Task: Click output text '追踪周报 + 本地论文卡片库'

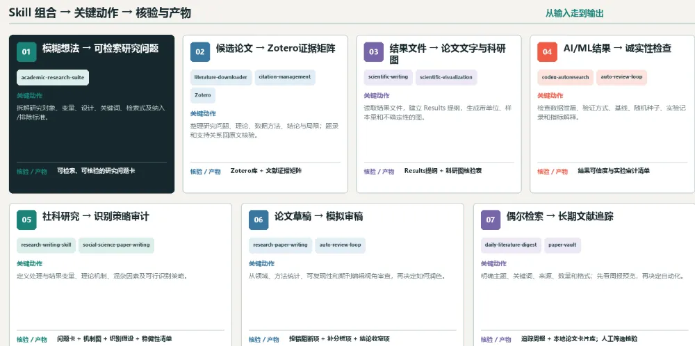Action: tap(559, 339)
